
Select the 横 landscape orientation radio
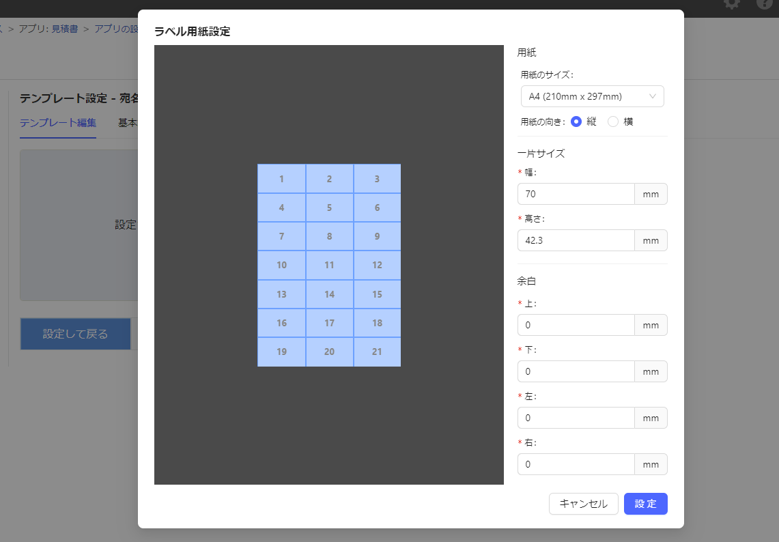click(613, 122)
